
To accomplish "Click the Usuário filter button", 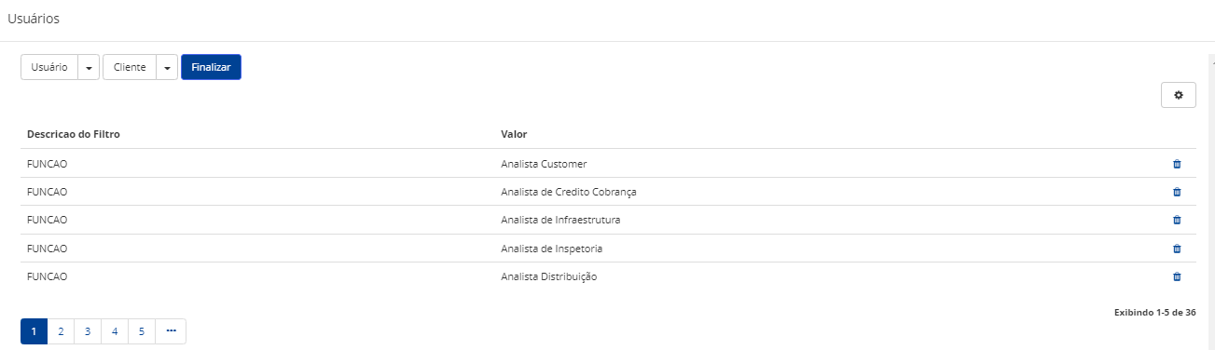I will [x=49, y=68].
